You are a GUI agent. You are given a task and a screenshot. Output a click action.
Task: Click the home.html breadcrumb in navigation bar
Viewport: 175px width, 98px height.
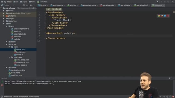[42, 2]
